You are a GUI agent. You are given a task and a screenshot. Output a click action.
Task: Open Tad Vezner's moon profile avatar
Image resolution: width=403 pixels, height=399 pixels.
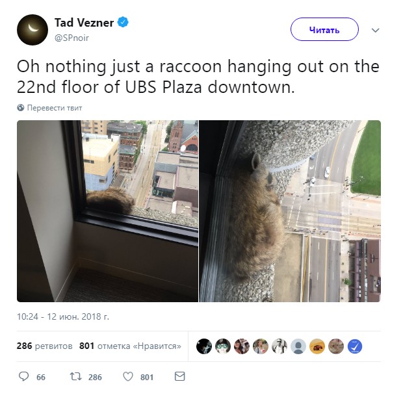(x=32, y=30)
